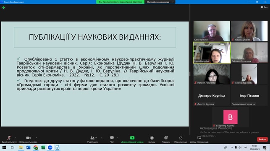Viewport: 270px width, 151px height.
Task: Leave meeting with red Выйти button
Action: coord(262,139)
